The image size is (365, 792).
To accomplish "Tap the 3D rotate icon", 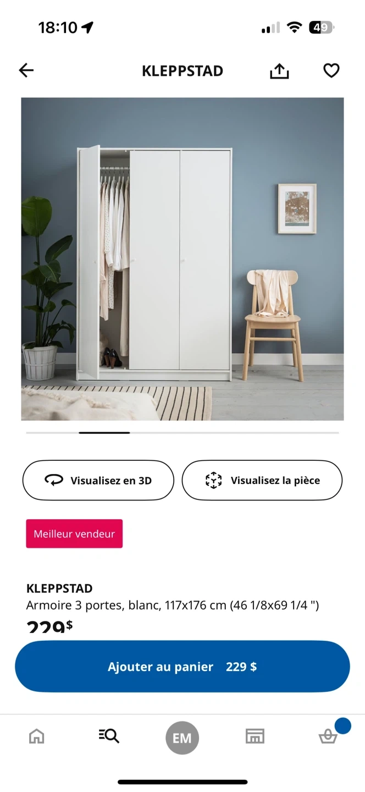I will click(54, 480).
